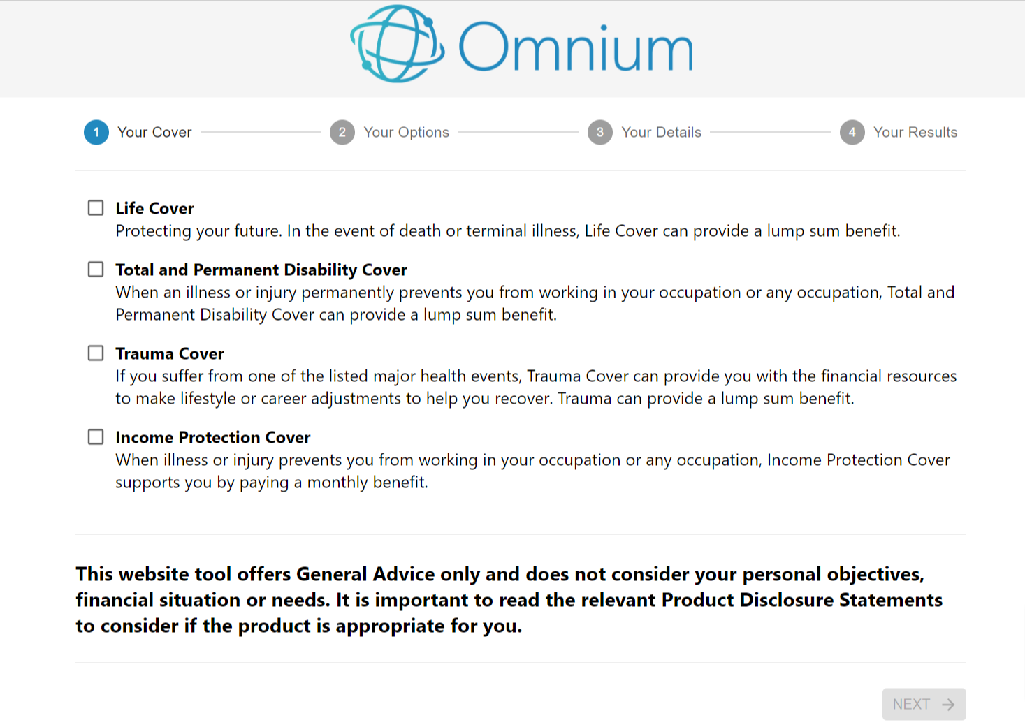The image size is (1025, 727).
Task: Click the step 4 number circle
Action: 852,132
